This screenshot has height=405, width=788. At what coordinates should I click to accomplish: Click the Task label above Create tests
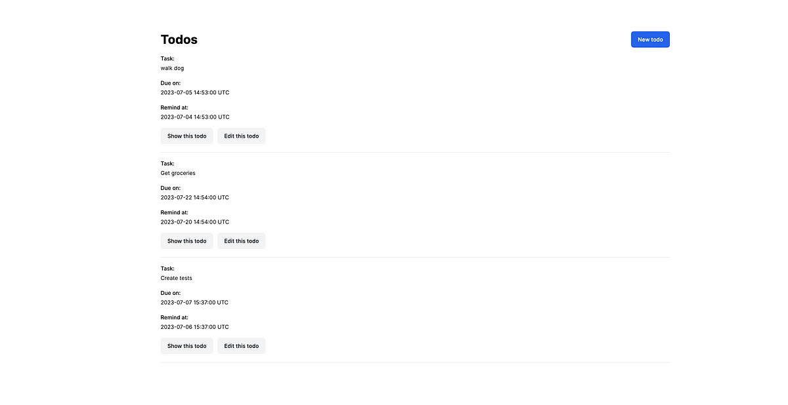coord(167,268)
